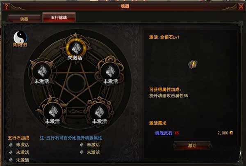
Task: Close the 魂器 window with X
Action: [x=241, y=7]
